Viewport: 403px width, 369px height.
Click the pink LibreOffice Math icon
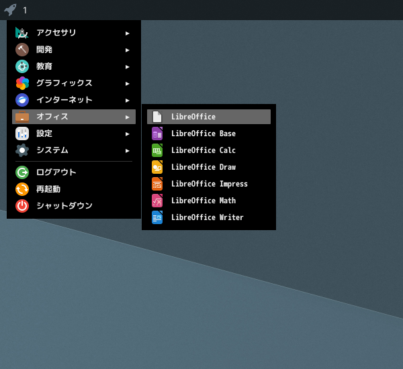pos(157,201)
